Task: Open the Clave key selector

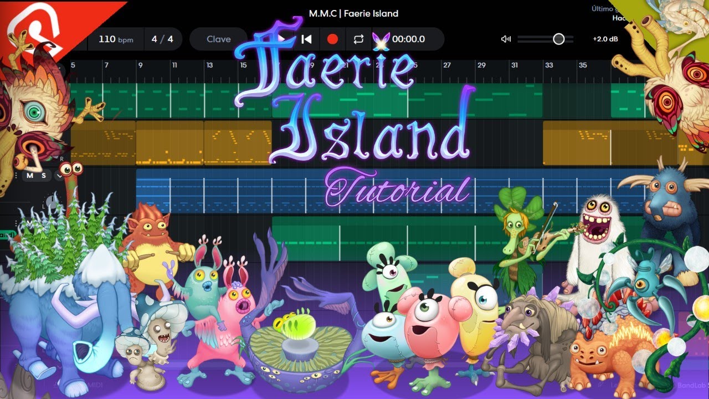Action: 219,39
